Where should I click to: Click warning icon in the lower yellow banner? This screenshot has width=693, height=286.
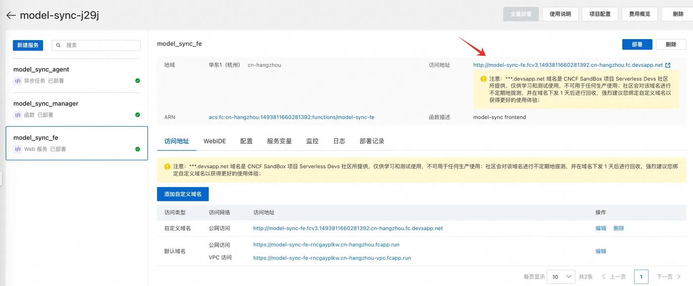(167, 167)
